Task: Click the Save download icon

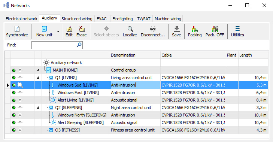Action: pos(176,29)
